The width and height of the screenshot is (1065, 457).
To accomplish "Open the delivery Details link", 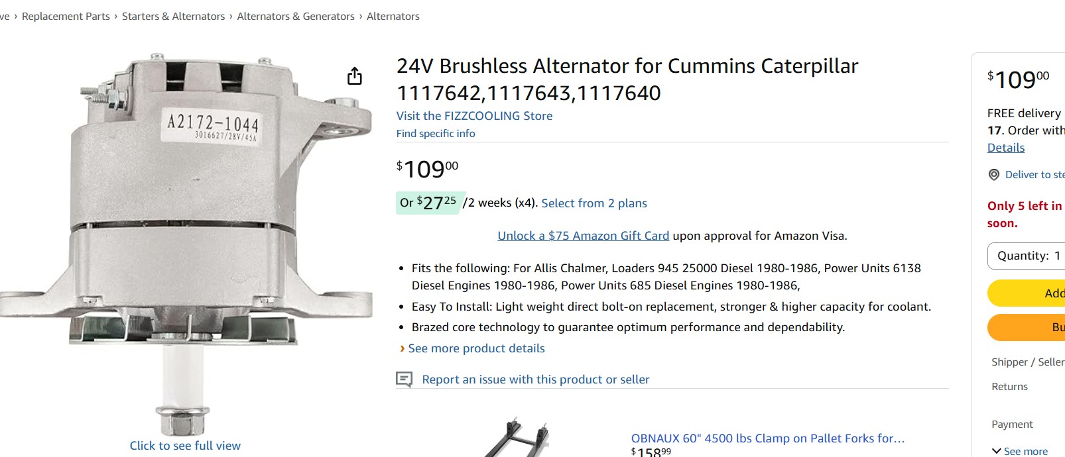I will 1005,148.
